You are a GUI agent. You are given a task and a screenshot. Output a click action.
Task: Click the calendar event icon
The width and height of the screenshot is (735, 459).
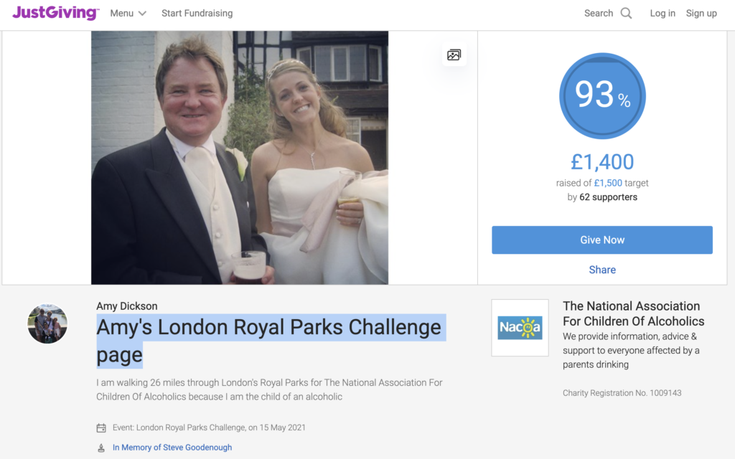tap(101, 427)
